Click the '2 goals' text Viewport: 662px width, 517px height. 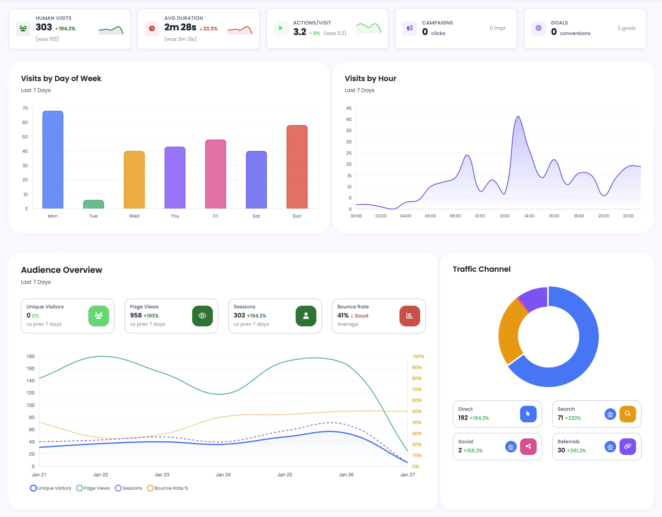pyautogui.click(x=626, y=28)
